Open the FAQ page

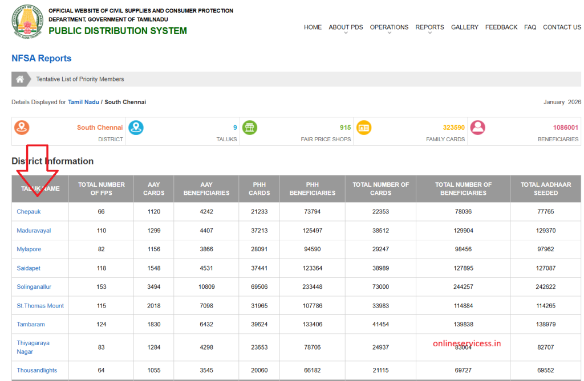click(x=530, y=27)
